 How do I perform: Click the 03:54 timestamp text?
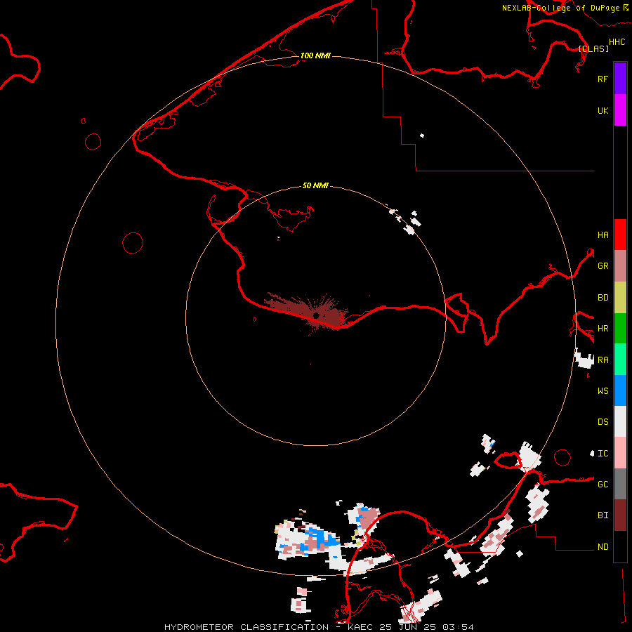click(x=459, y=627)
